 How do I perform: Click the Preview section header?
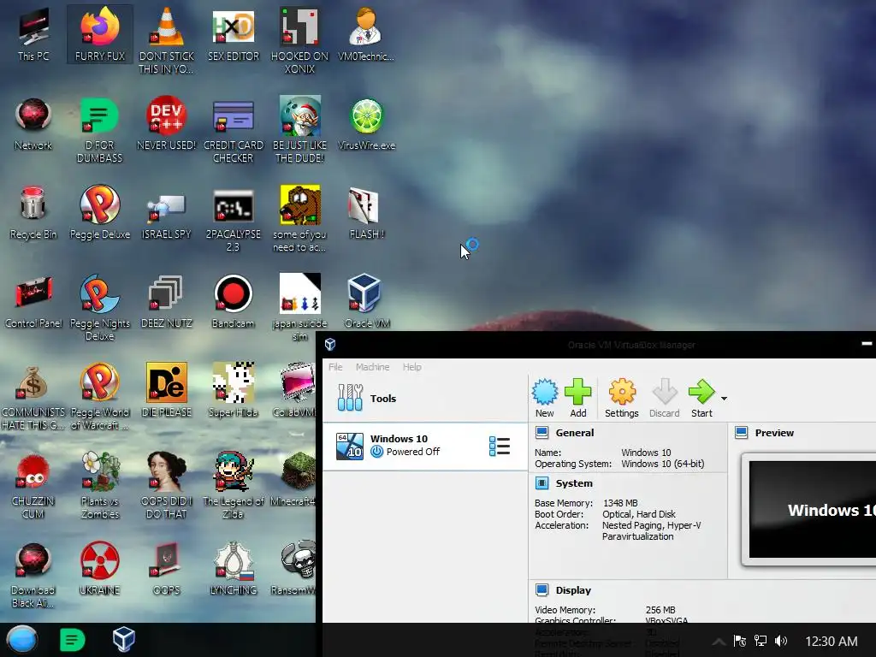coord(774,433)
